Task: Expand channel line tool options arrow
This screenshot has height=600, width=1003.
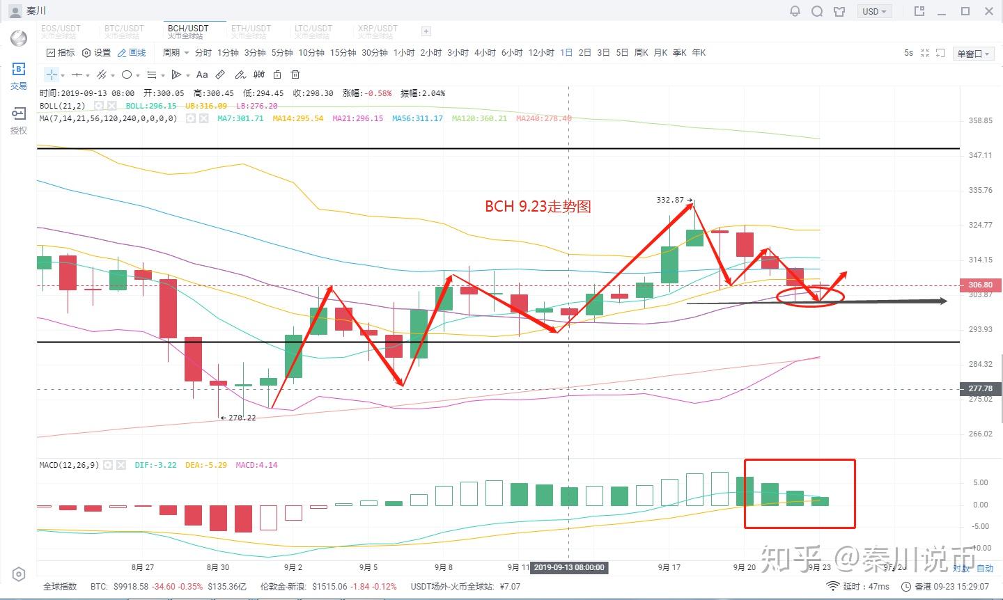Action: click(x=113, y=75)
